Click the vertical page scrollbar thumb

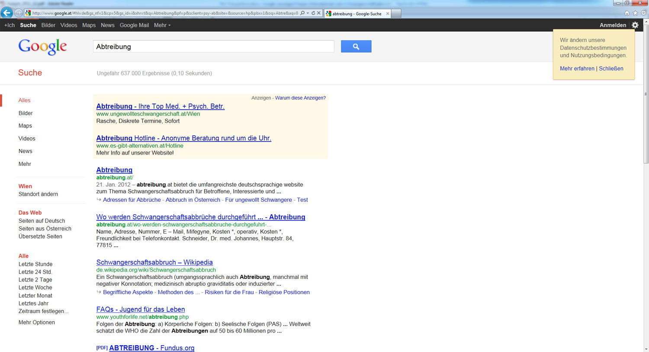tap(646, 94)
